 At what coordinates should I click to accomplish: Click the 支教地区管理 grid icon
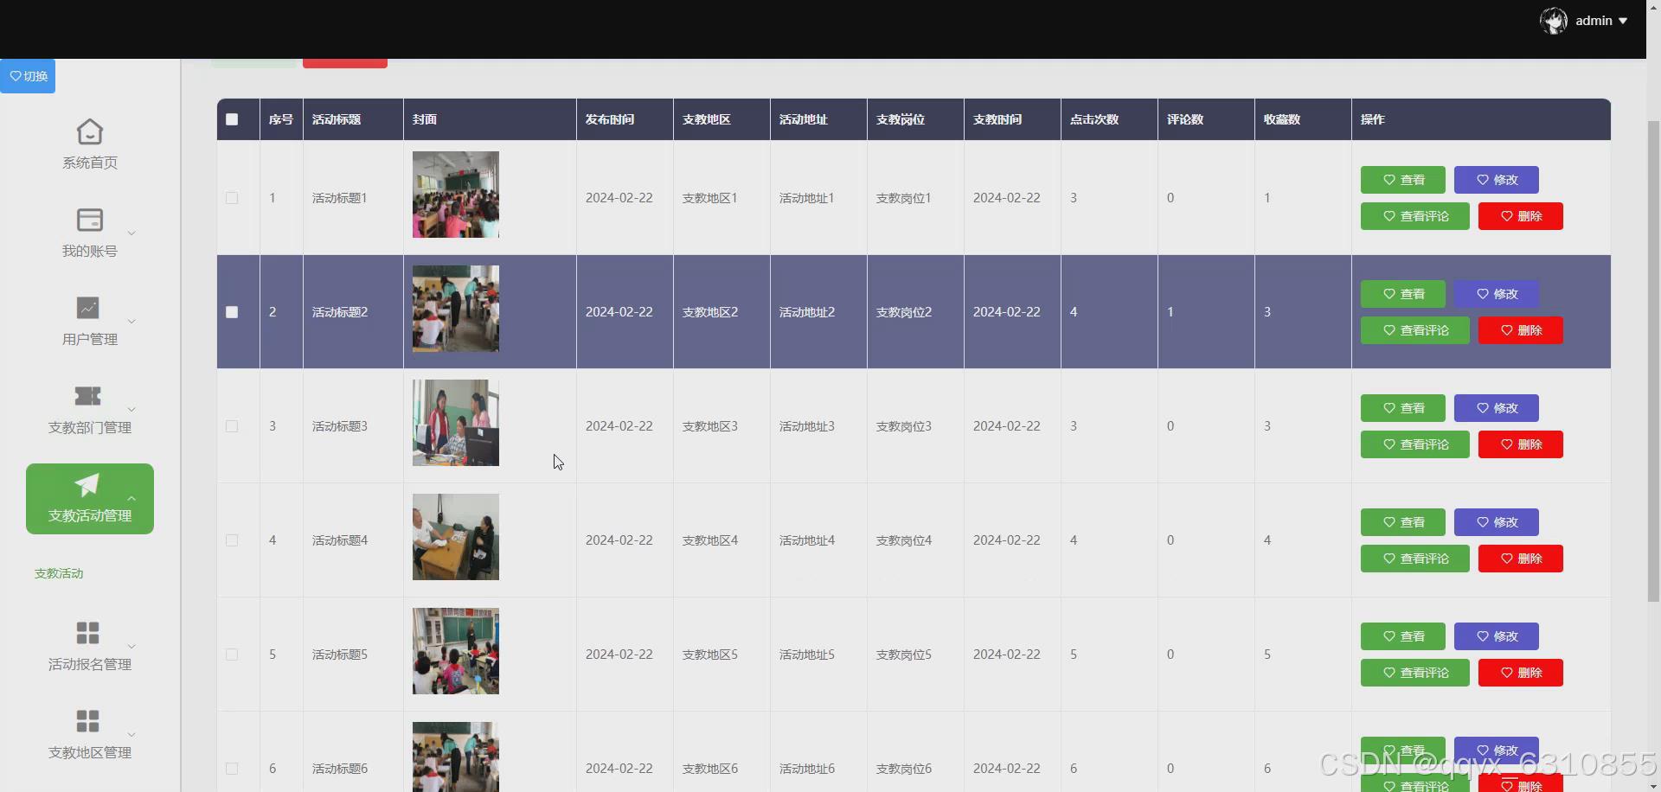pyautogui.click(x=88, y=721)
